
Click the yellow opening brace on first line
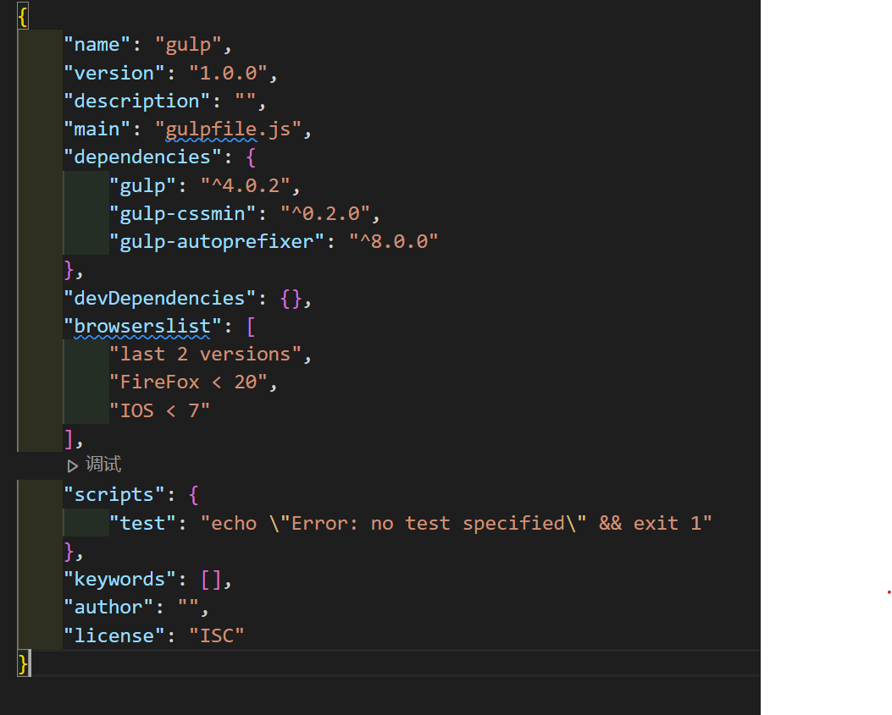point(23,16)
